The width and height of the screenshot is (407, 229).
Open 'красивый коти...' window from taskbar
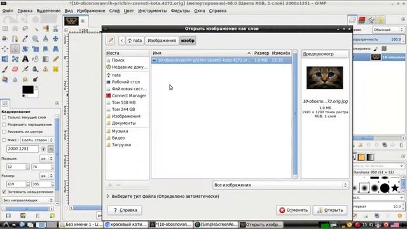click(126, 225)
